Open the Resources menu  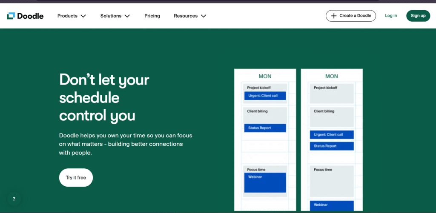click(190, 16)
